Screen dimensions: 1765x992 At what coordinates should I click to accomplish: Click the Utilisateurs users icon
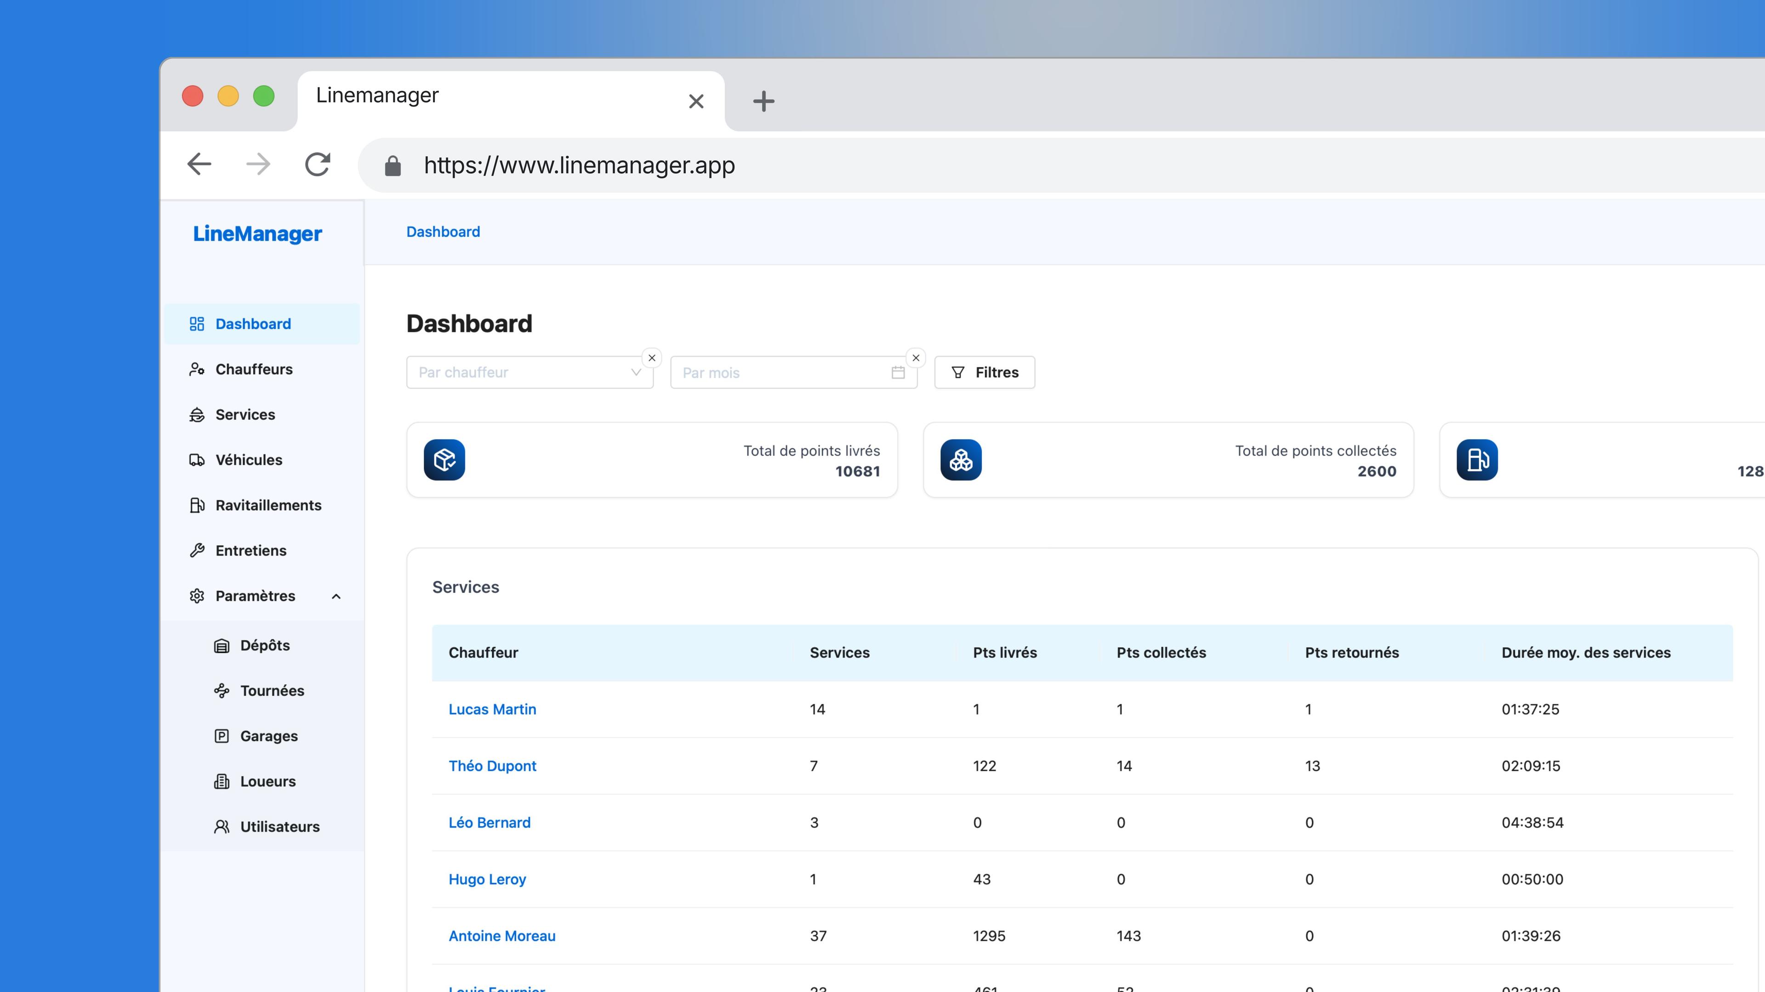pos(221,826)
